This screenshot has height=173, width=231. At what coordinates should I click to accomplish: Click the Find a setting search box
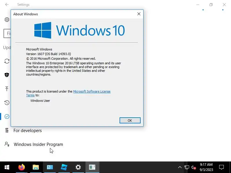(x=7, y=33)
